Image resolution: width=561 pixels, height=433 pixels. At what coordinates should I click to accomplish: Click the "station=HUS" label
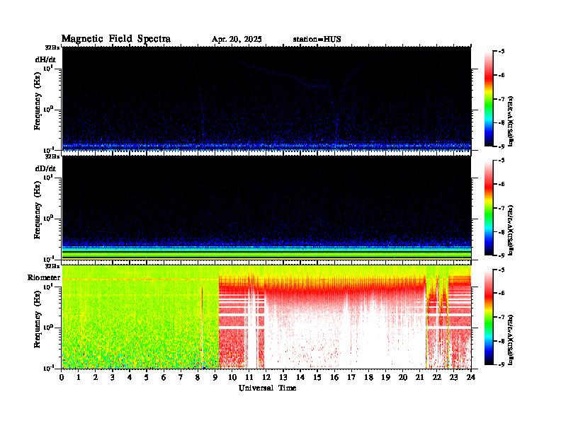(x=317, y=40)
